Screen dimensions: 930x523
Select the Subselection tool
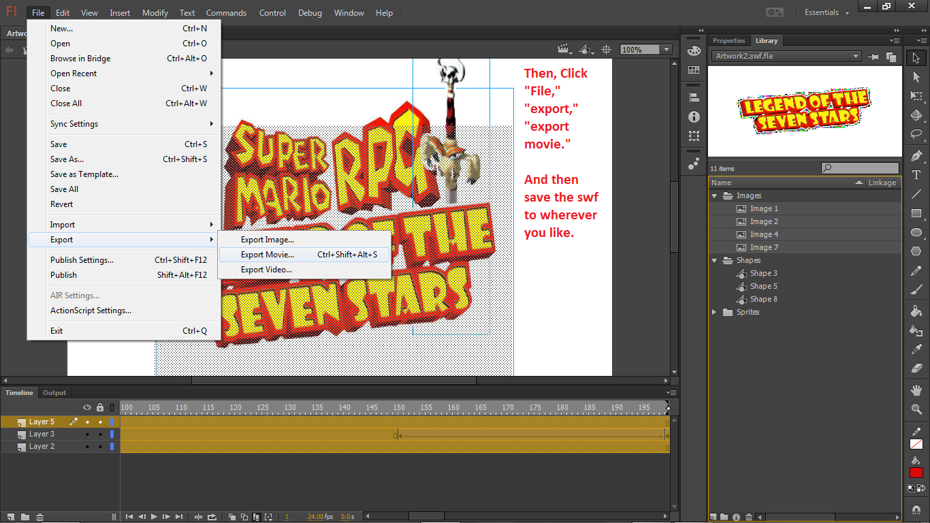[x=916, y=78]
